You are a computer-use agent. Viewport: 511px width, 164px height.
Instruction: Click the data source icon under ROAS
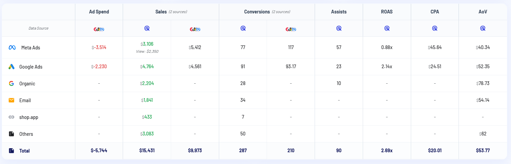(387, 29)
